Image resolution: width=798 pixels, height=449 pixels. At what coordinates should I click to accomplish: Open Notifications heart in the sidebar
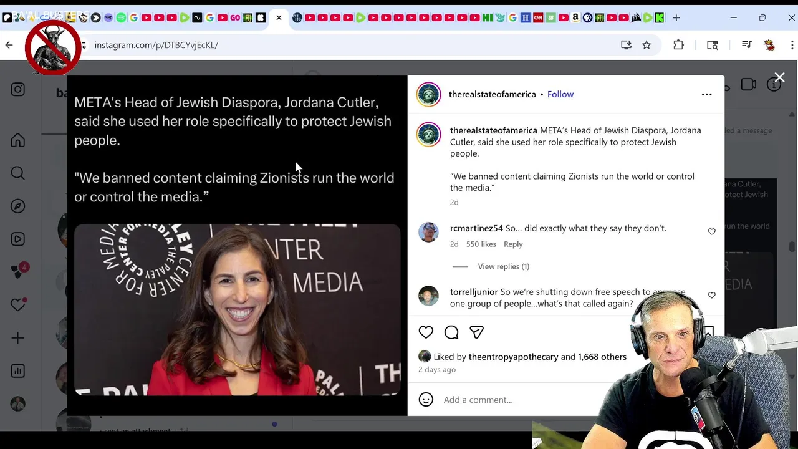tap(17, 305)
